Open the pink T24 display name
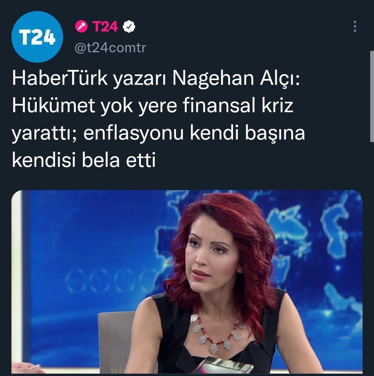This screenshot has height=376, width=374. point(105,26)
